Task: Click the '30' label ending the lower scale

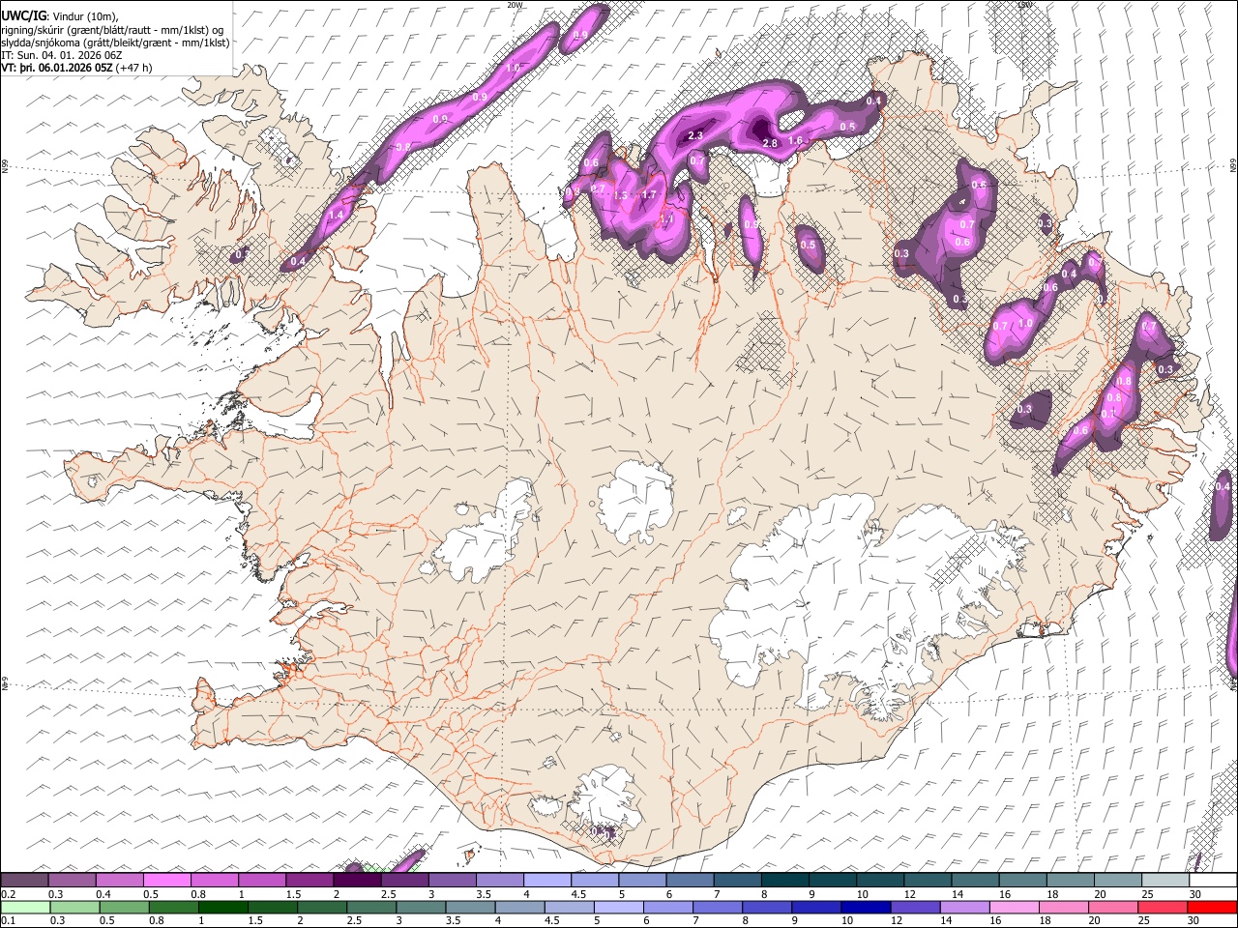Action: click(1195, 920)
